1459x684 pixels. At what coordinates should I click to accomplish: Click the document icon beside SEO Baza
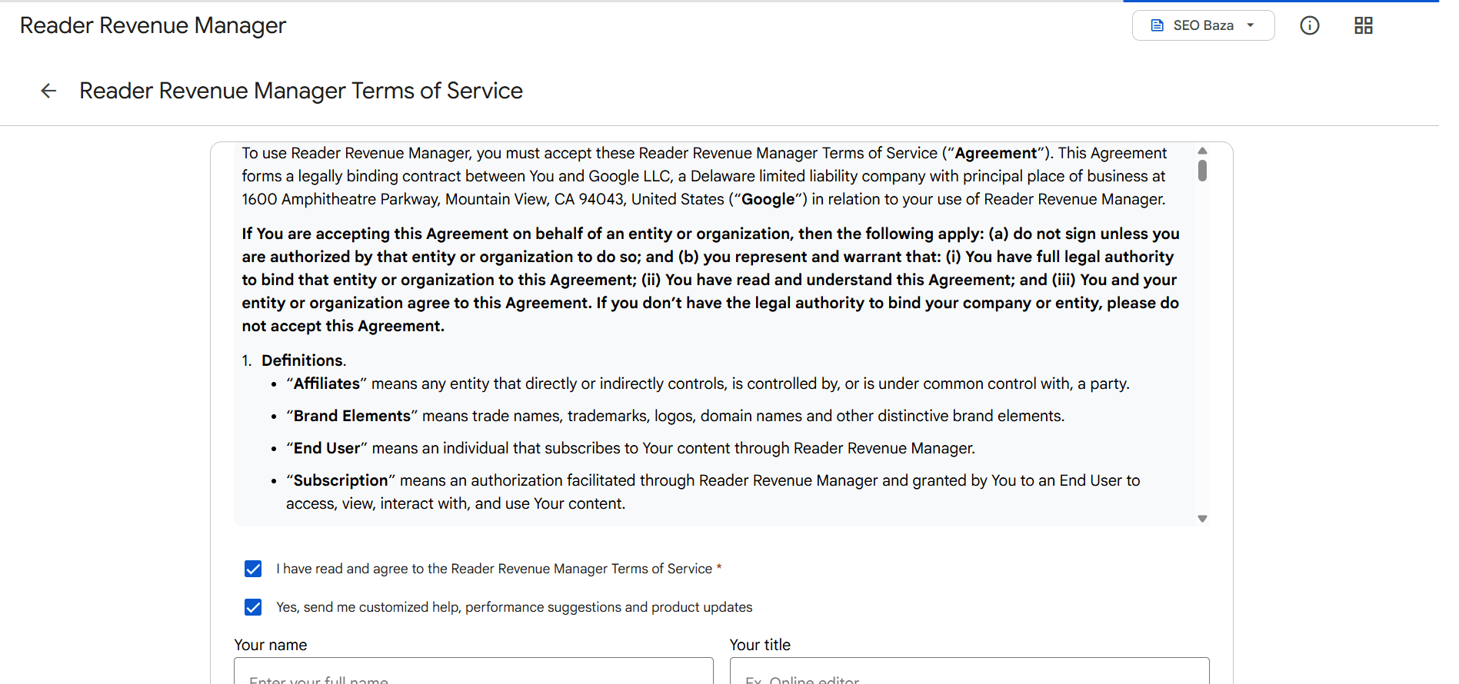1157,25
